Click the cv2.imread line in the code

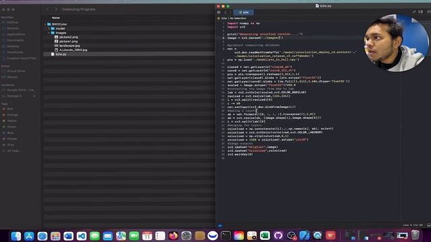pos(255,38)
